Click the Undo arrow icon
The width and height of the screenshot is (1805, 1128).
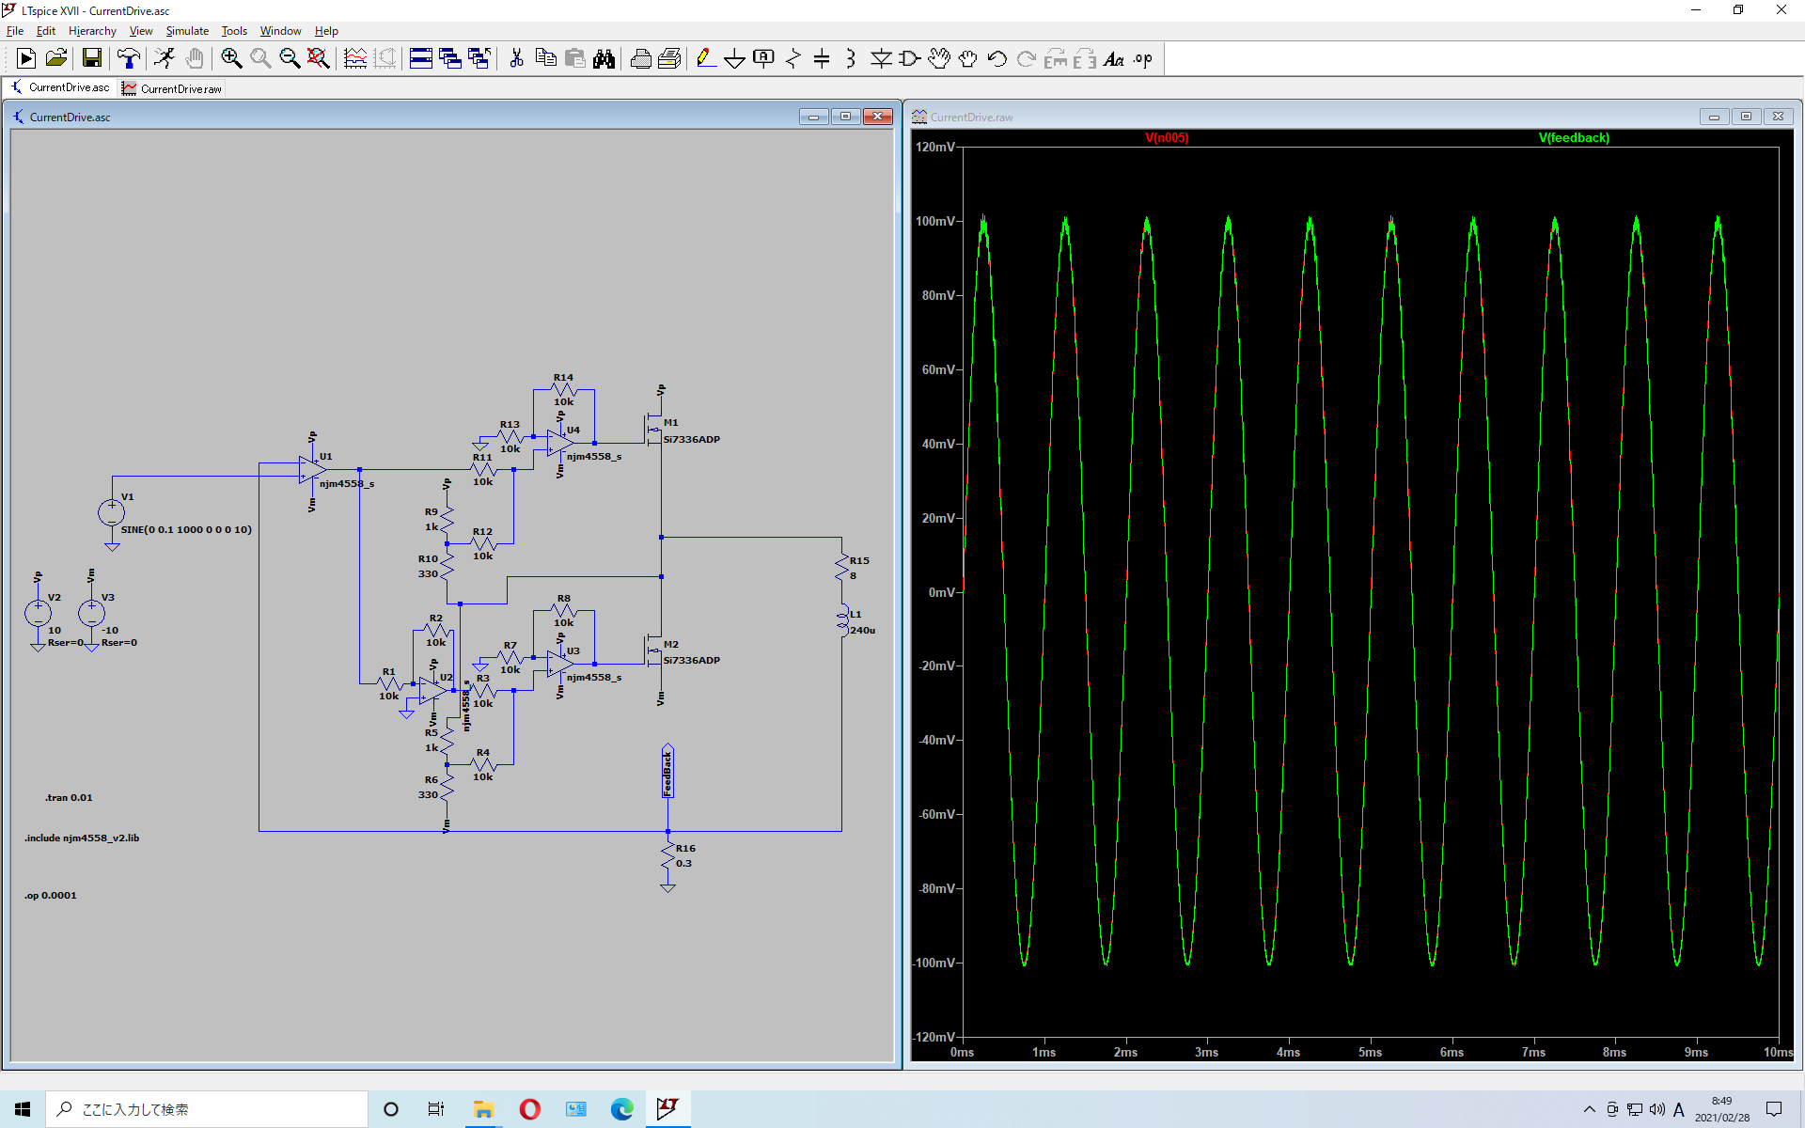(x=997, y=59)
